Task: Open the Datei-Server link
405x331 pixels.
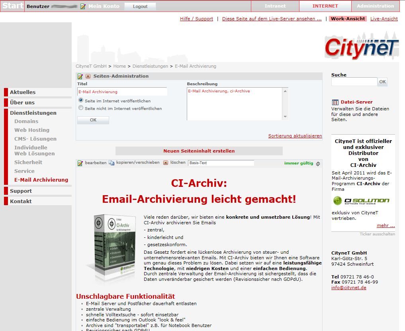Action: [x=356, y=102]
